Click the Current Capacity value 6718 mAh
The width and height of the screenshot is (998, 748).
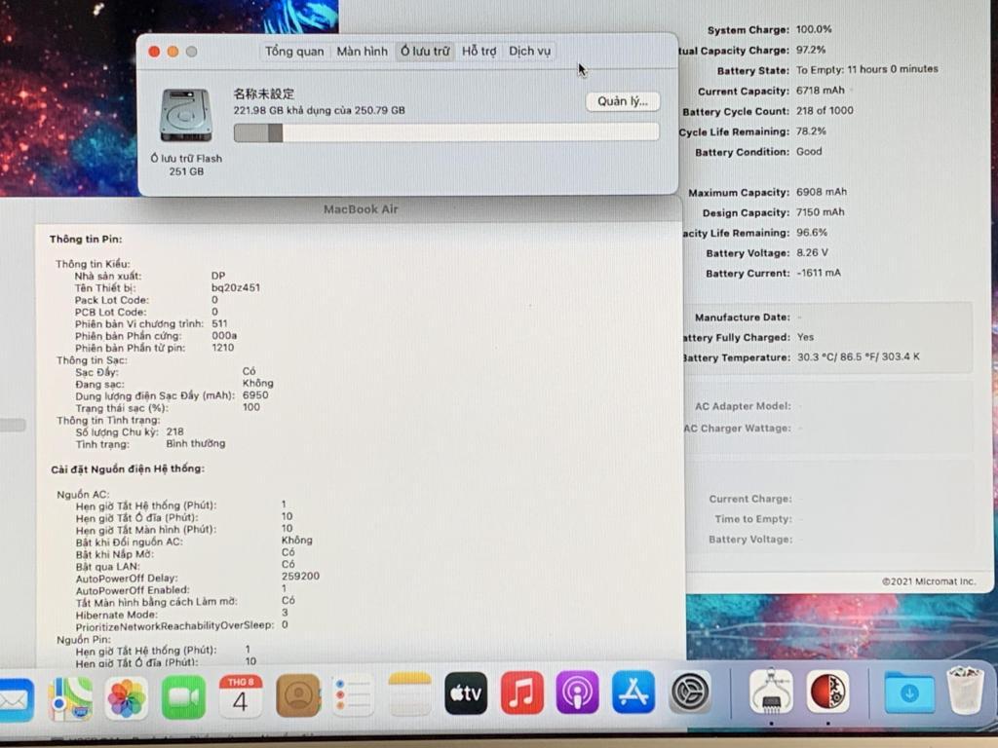(821, 91)
